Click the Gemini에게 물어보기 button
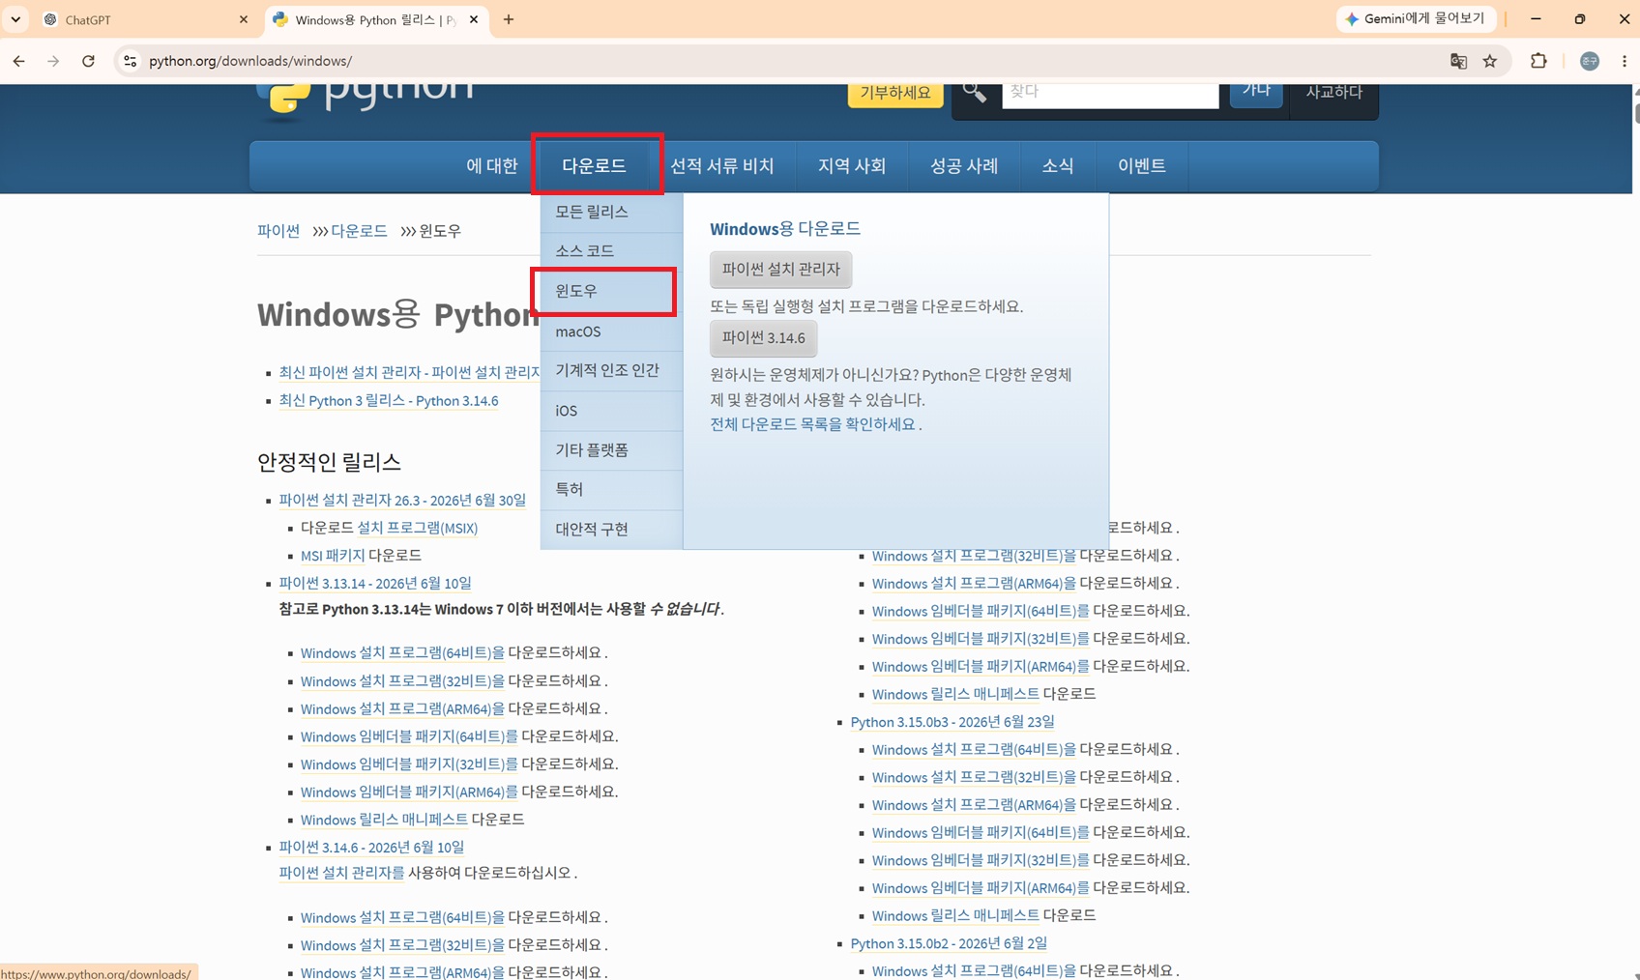The image size is (1640, 980). point(1416,18)
